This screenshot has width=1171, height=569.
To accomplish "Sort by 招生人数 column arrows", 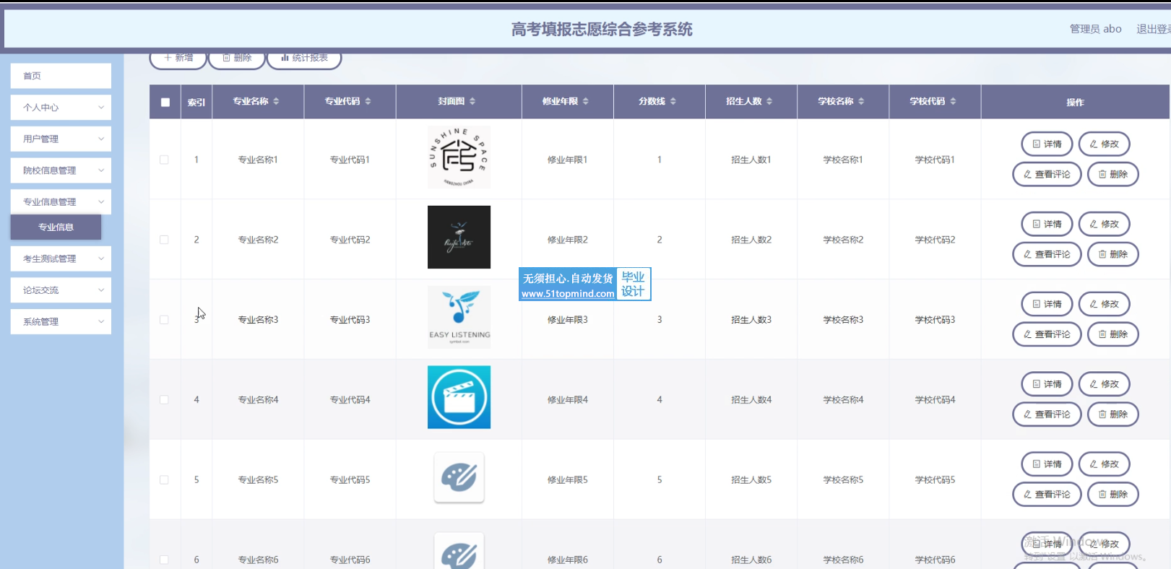I will (x=769, y=102).
